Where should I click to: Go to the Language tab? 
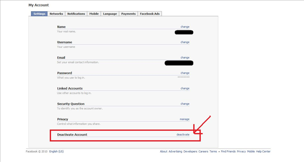click(x=110, y=14)
